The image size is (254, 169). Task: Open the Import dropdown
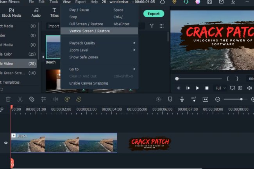click(x=53, y=26)
